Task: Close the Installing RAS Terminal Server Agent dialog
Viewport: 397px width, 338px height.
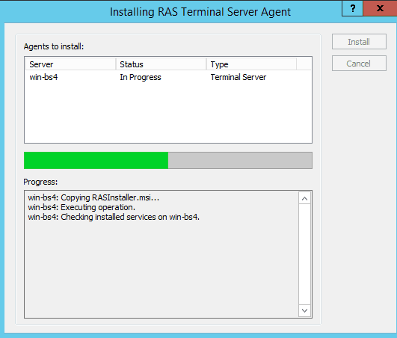Action: pyautogui.click(x=380, y=8)
